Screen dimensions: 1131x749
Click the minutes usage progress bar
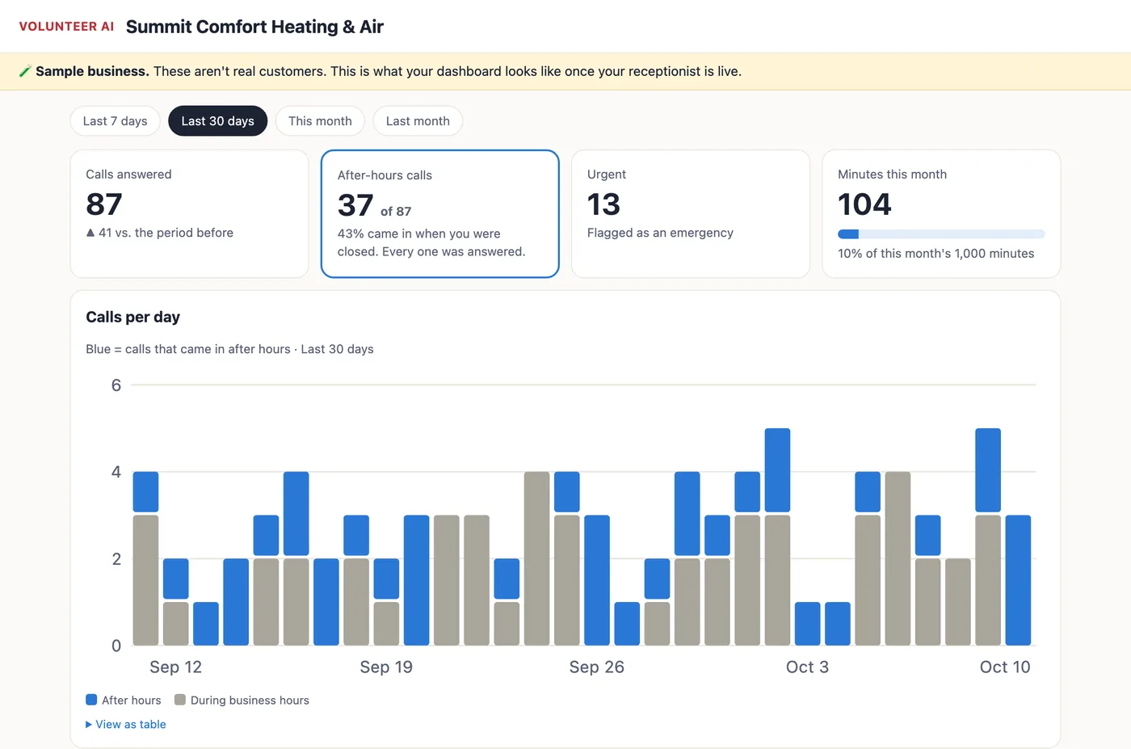[941, 234]
